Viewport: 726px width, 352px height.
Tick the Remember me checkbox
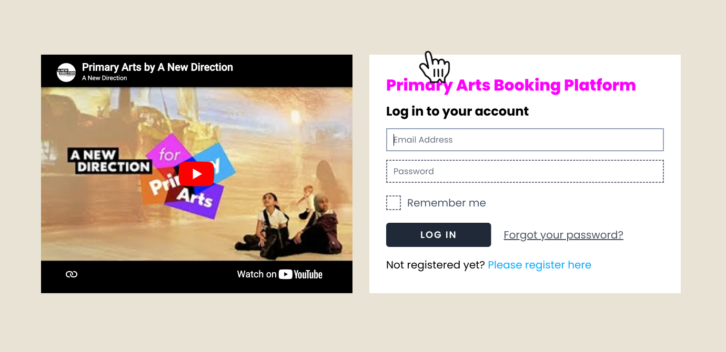click(394, 203)
